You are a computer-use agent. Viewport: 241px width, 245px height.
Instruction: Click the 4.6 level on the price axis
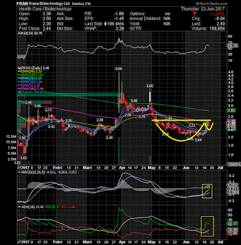pyautogui.click(x=231, y=72)
